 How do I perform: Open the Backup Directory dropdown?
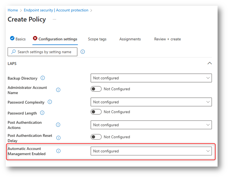[x=151, y=78]
